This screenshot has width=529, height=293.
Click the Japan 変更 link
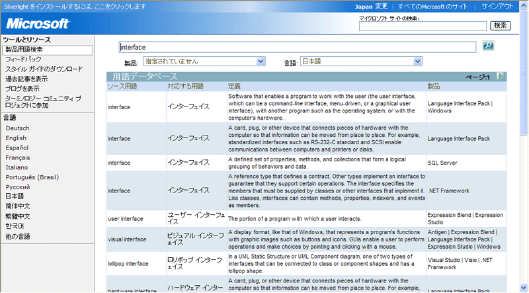pos(371,7)
